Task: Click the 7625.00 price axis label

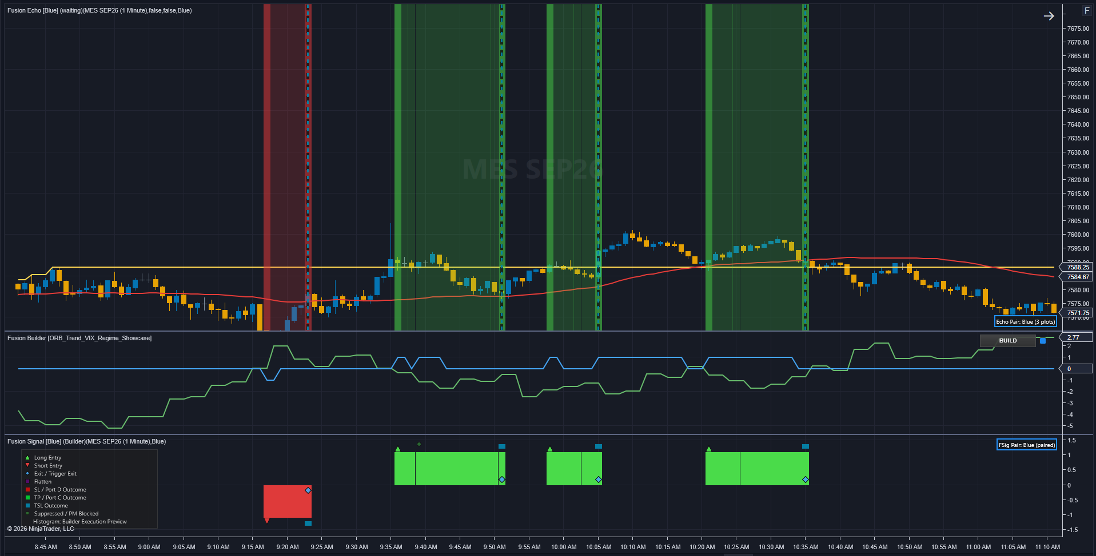Action: point(1078,166)
